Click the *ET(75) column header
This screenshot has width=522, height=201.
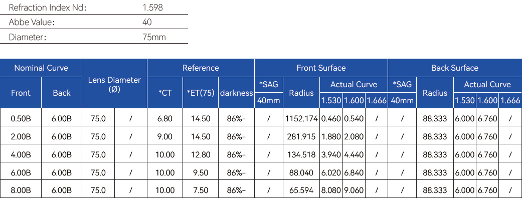coord(201,93)
